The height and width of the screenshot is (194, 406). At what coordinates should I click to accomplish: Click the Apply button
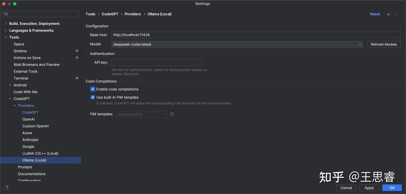click(x=369, y=188)
